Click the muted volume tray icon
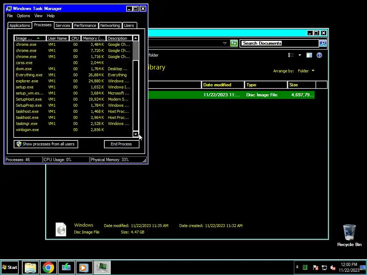The width and height of the screenshot is (367, 275). click(333, 267)
